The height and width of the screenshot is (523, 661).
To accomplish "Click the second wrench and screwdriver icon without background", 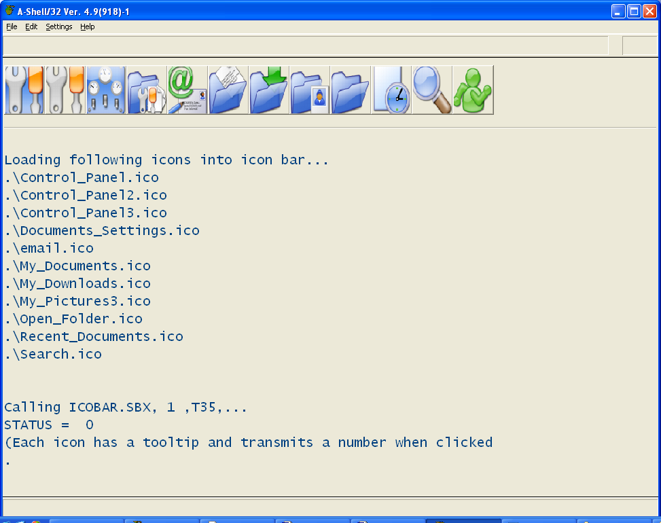I will coord(65,90).
